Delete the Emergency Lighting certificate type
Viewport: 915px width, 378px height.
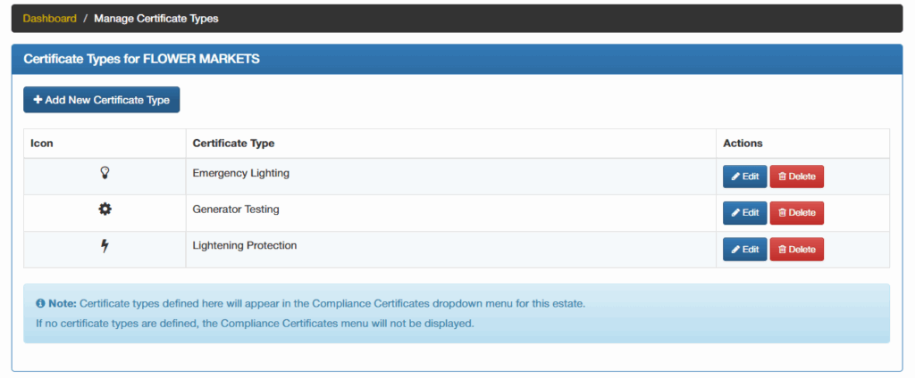[796, 177]
